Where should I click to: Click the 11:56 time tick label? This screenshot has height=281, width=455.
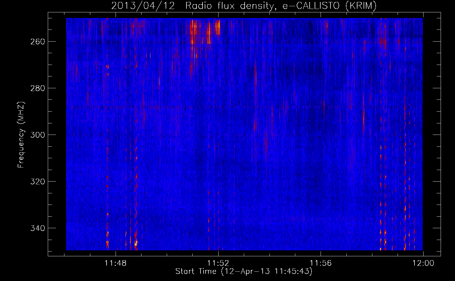[321, 263]
